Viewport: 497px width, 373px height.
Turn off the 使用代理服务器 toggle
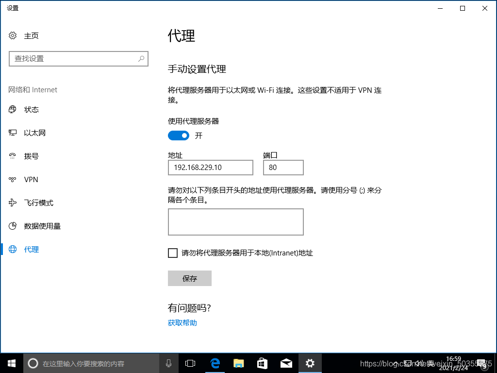(179, 136)
